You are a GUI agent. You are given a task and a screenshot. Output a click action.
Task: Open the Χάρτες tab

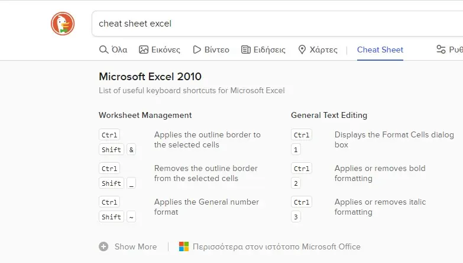(318, 50)
